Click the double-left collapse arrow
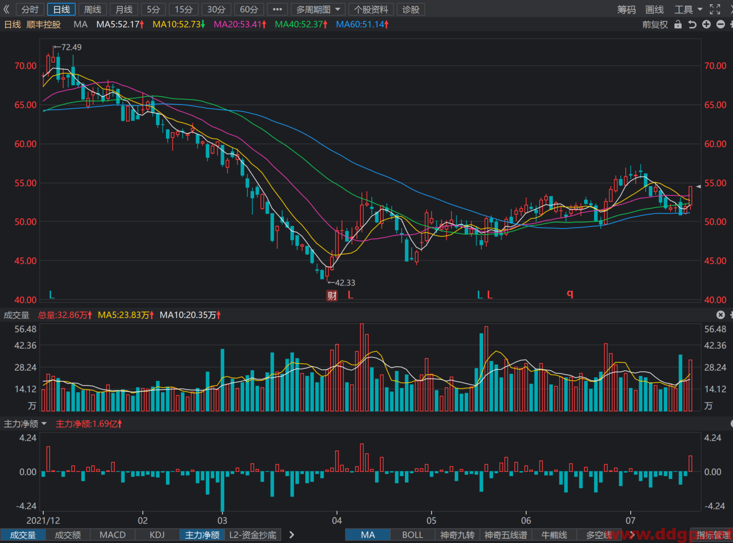 [x=6, y=9]
